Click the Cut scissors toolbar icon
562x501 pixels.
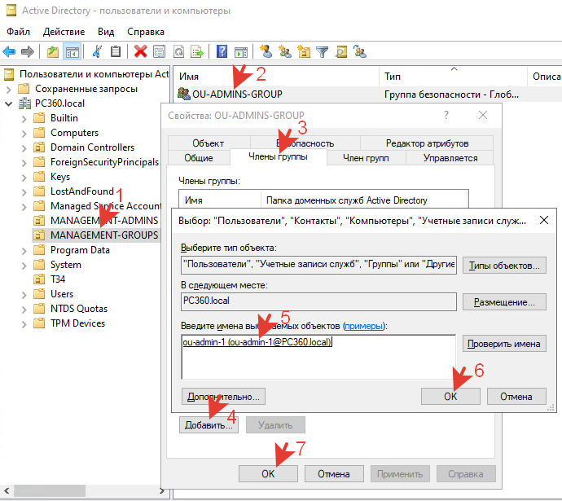[x=96, y=51]
